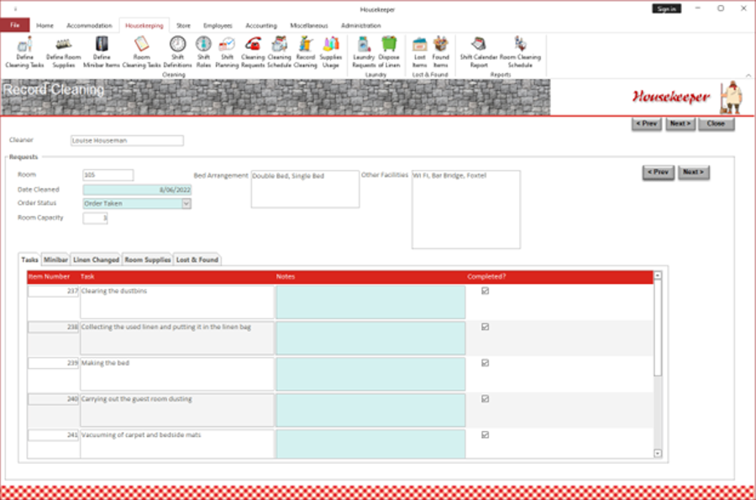Click Notes field for Making the bed

pyautogui.click(x=370, y=374)
